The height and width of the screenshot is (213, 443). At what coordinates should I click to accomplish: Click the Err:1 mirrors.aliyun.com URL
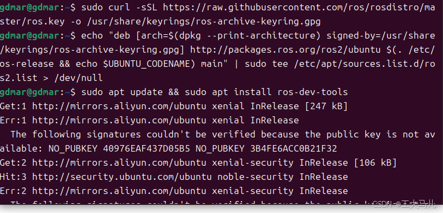point(119,120)
